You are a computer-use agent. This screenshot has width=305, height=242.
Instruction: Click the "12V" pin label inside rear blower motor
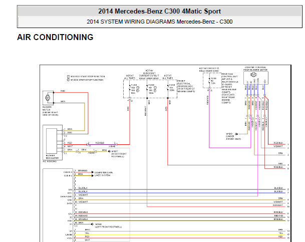pos(264,82)
